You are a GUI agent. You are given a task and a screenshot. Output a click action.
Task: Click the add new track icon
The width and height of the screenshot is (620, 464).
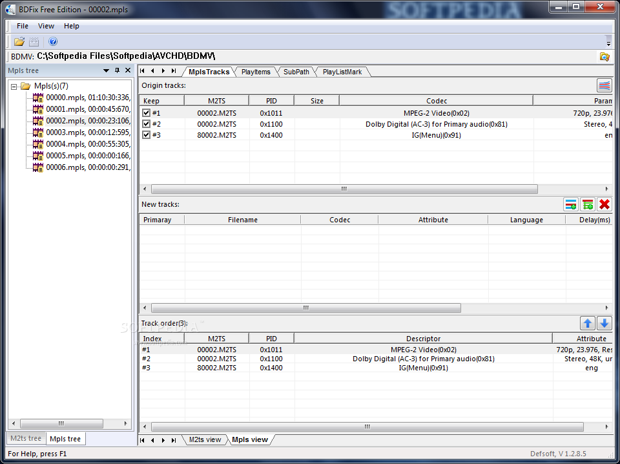tap(570, 204)
